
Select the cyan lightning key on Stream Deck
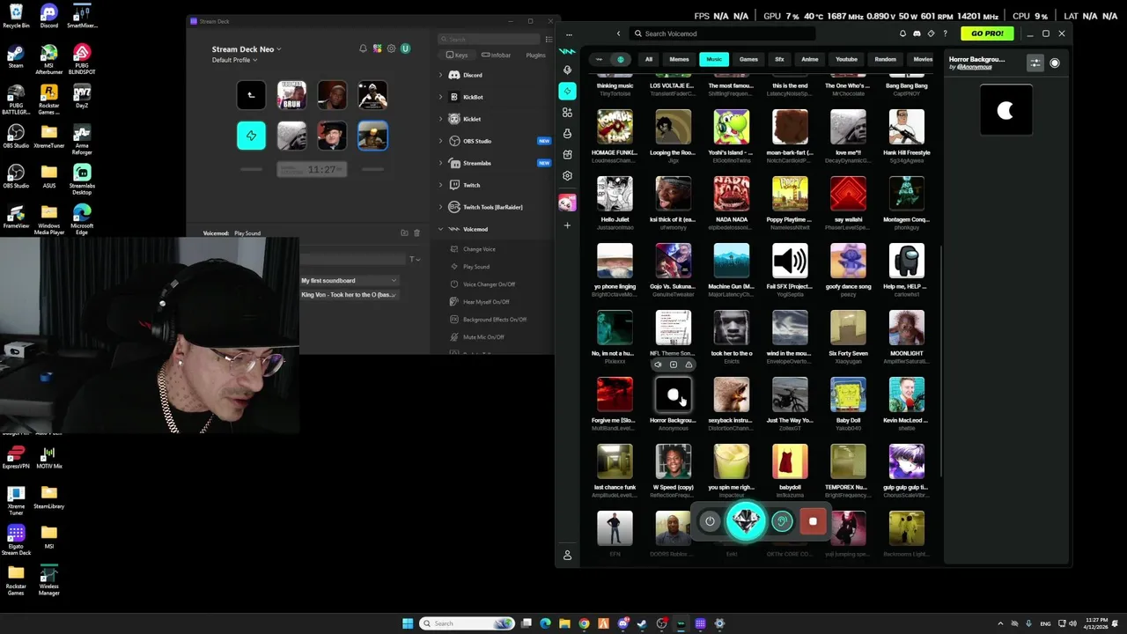[251, 136]
